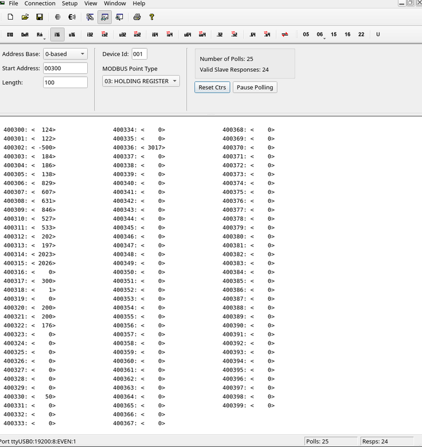This screenshot has width=422, height=447.
Task: Select register 400336 value 3017
Action: click(x=139, y=148)
